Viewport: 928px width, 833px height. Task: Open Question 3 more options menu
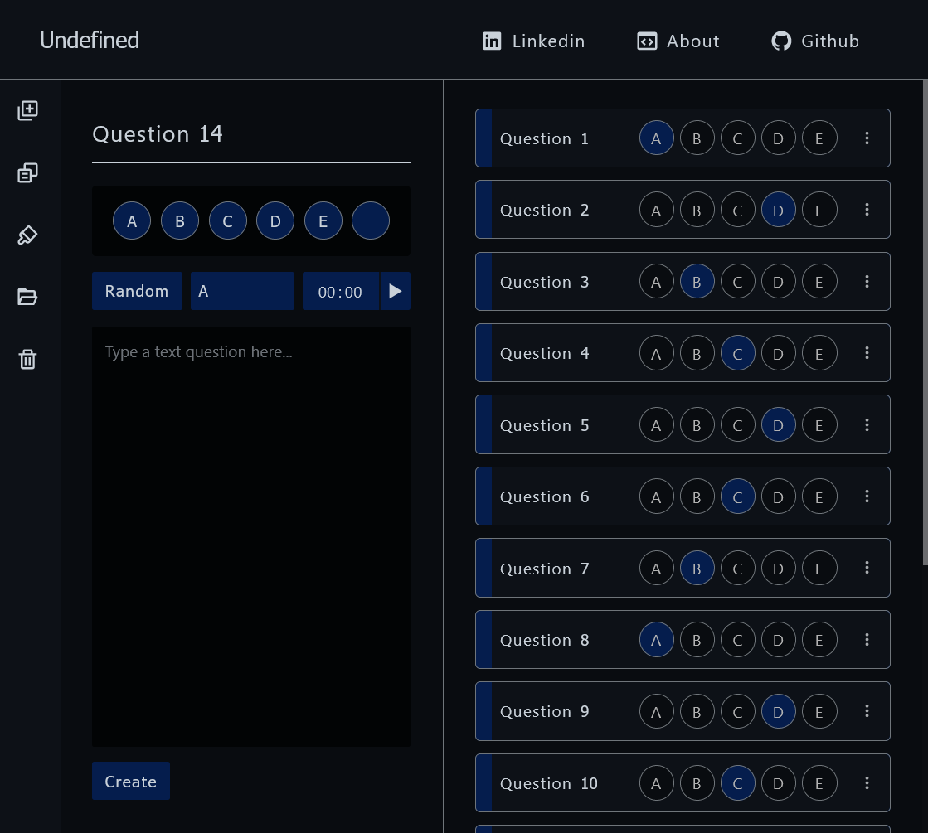tap(867, 282)
